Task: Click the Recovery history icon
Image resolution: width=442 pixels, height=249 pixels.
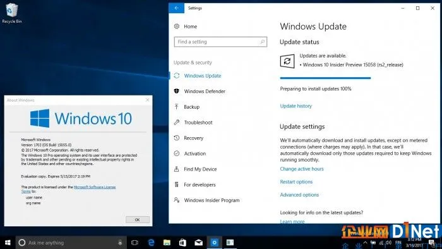Action: [177, 138]
